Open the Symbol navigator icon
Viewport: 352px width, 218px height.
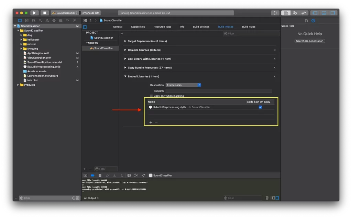pyautogui.click(x=33, y=20)
